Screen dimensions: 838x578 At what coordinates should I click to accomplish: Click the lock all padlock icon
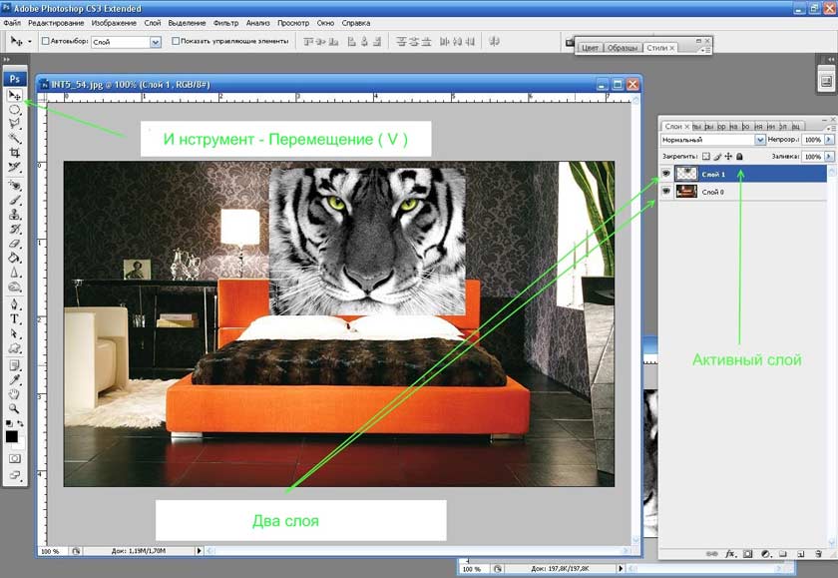740,157
